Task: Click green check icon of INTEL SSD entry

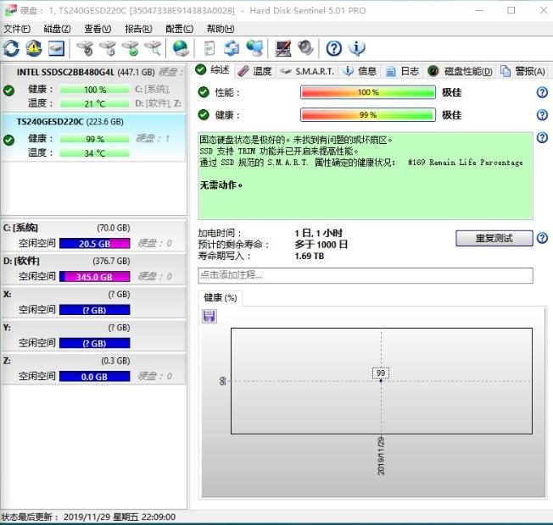Action: pyautogui.click(x=8, y=91)
